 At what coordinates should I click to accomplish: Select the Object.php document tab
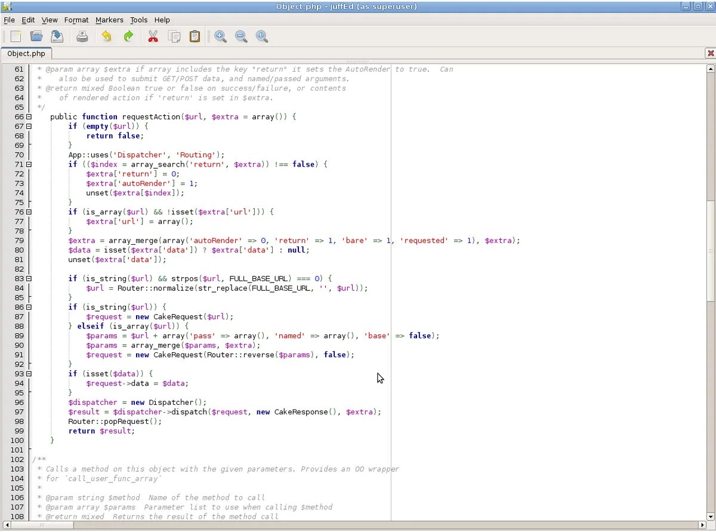click(26, 54)
